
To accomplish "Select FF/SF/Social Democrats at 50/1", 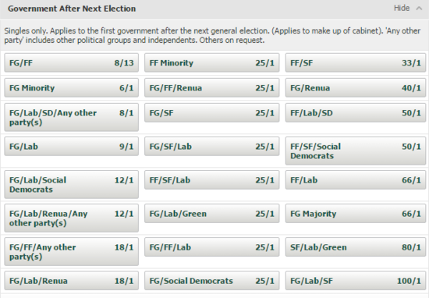I will point(356,151).
